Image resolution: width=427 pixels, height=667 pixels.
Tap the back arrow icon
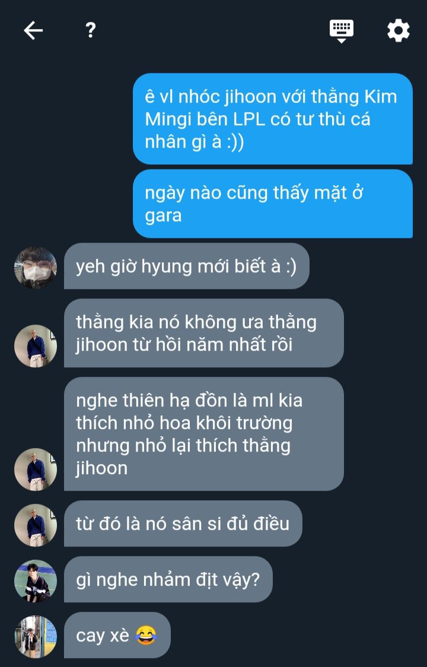(33, 31)
